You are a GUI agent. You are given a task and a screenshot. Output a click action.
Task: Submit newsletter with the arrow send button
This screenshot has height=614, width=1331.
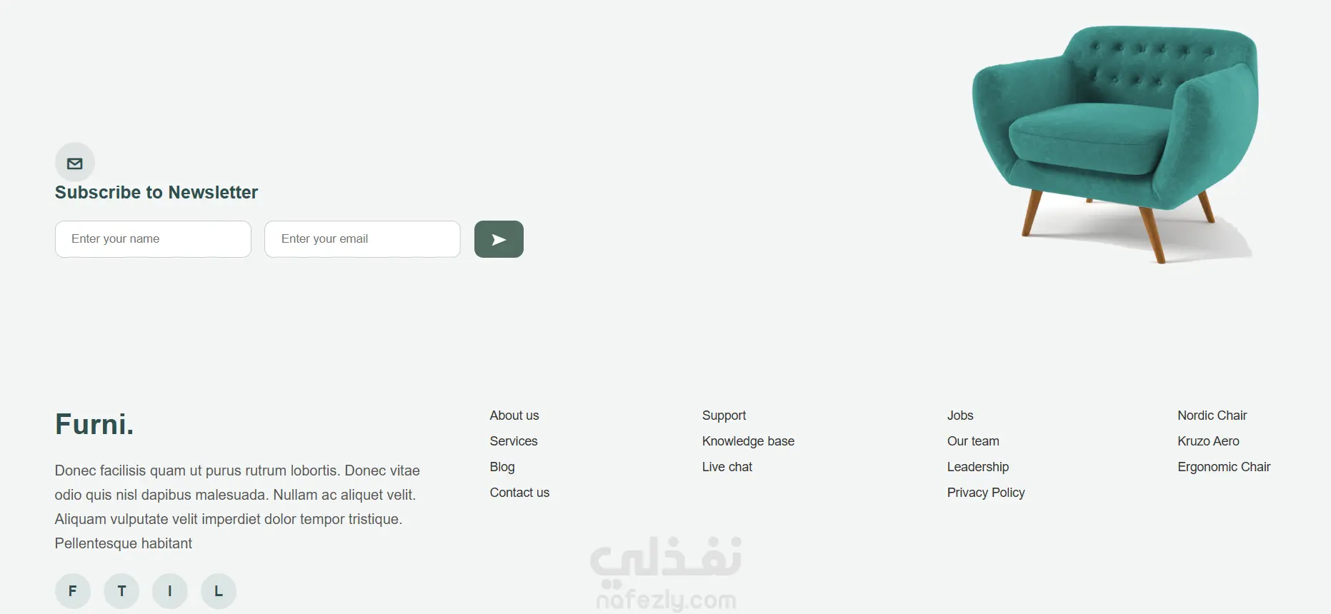[499, 239]
